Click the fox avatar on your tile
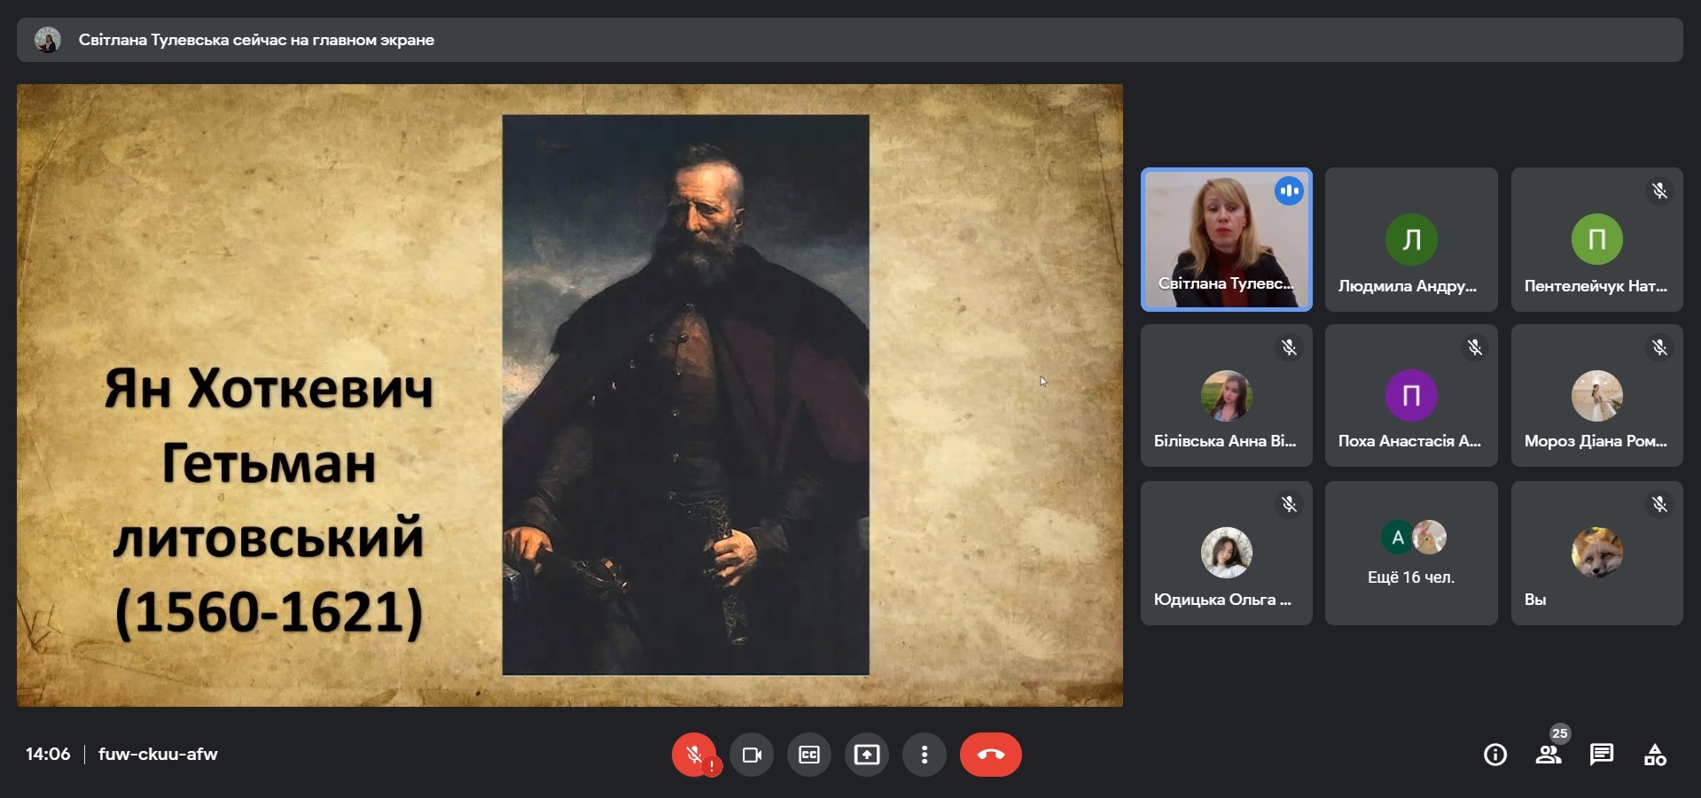 point(1596,553)
